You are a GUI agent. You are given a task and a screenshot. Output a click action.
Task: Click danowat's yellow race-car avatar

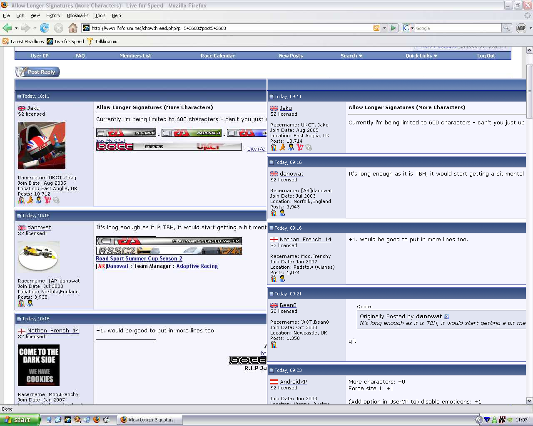(x=39, y=257)
